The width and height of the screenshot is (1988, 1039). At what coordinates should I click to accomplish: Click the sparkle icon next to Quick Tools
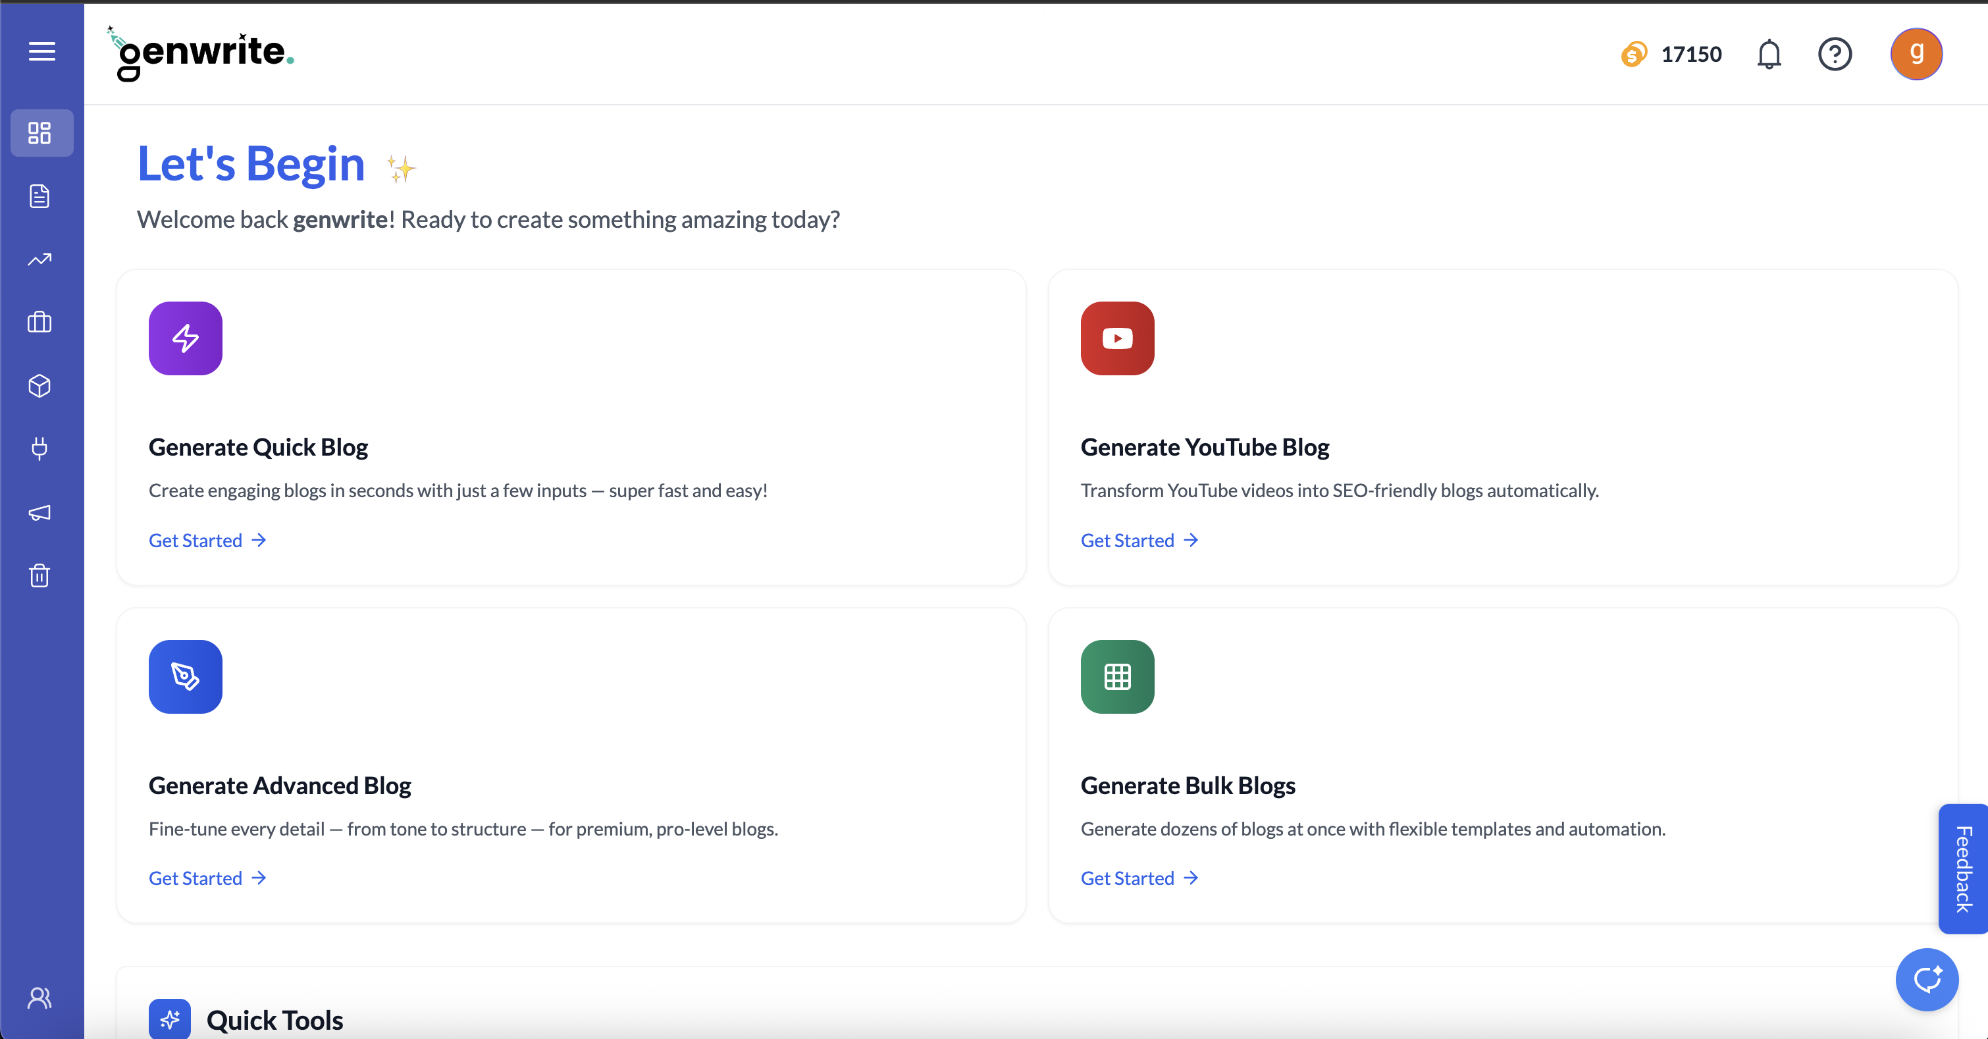(170, 1019)
